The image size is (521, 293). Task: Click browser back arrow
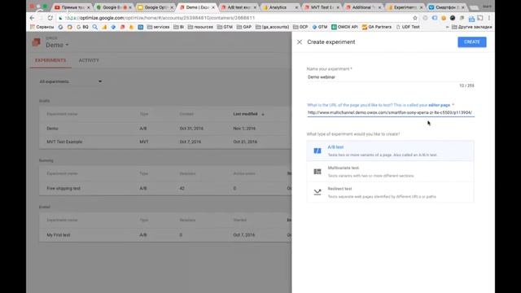pyautogui.click(x=33, y=18)
